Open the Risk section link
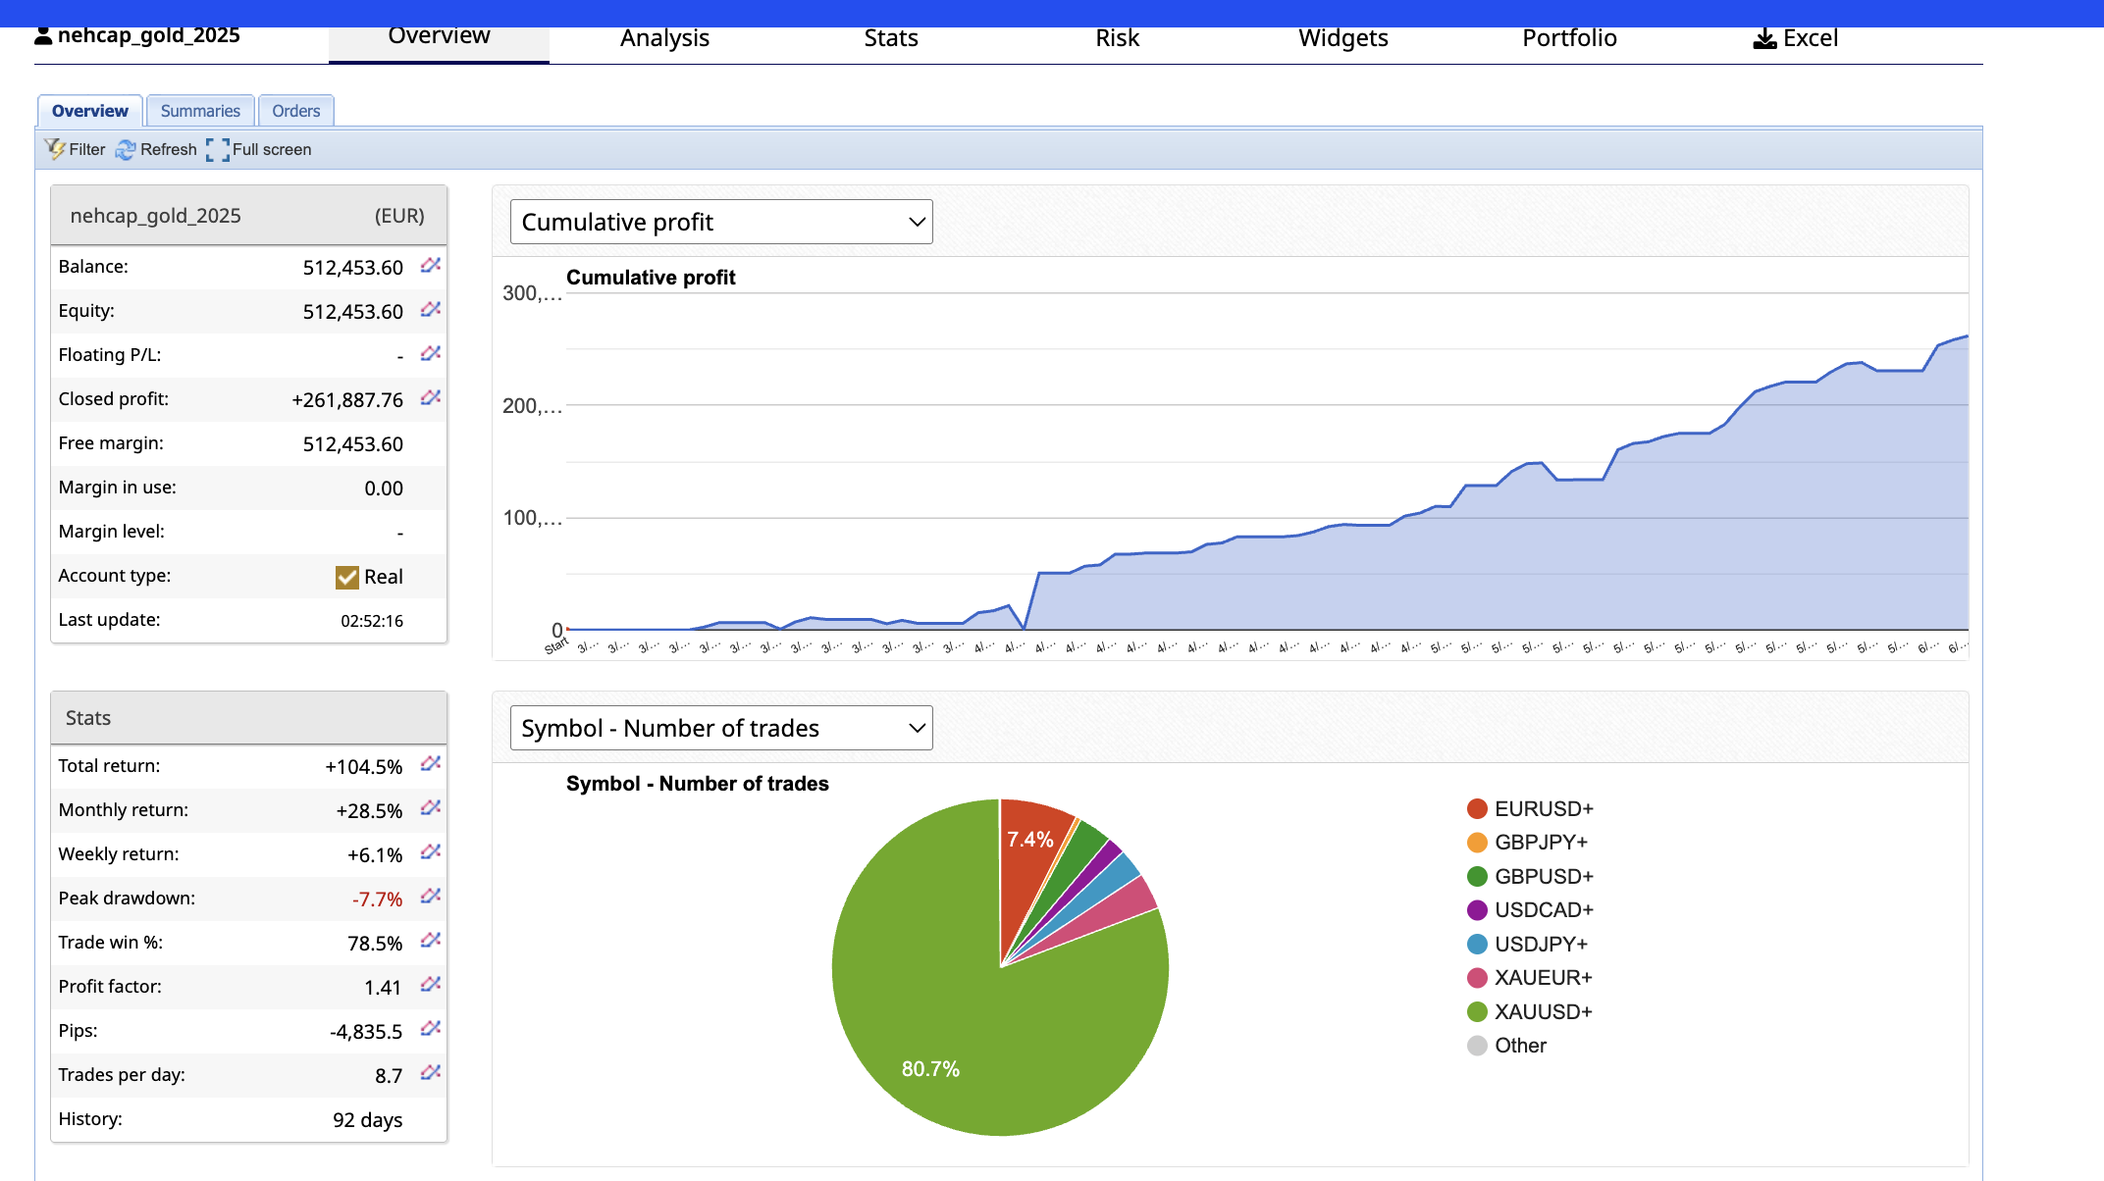This screenshot has height=1181, width=2104. point(1117,38)
